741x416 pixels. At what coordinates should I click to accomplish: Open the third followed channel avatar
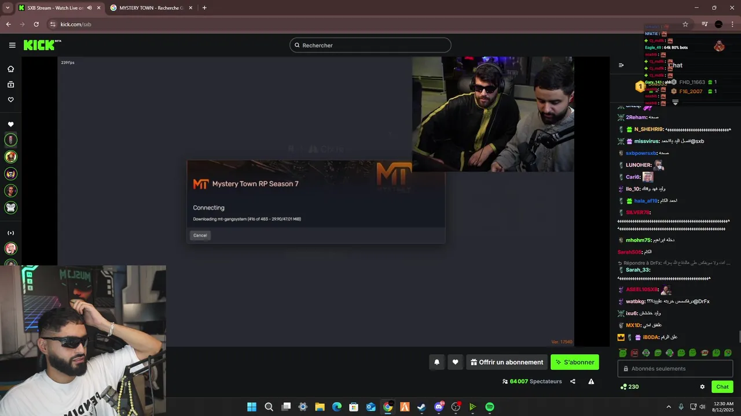[10, 173]
